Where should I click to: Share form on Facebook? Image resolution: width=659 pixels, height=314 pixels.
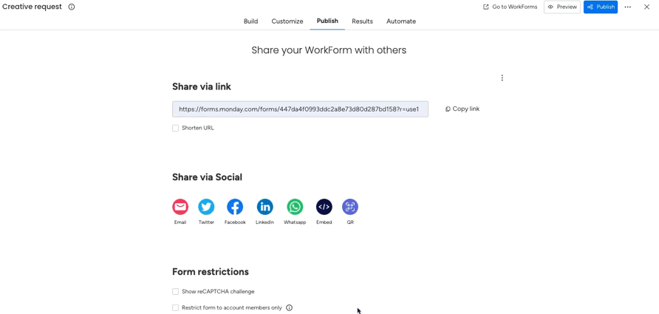235,207
